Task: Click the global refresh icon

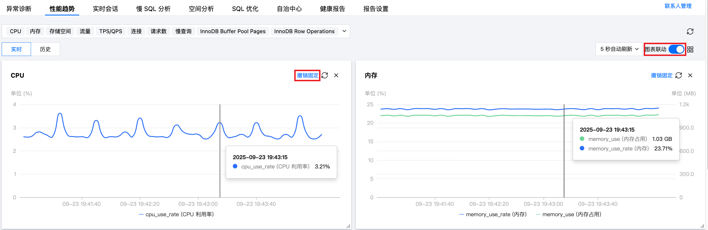Action: [690, 31]
